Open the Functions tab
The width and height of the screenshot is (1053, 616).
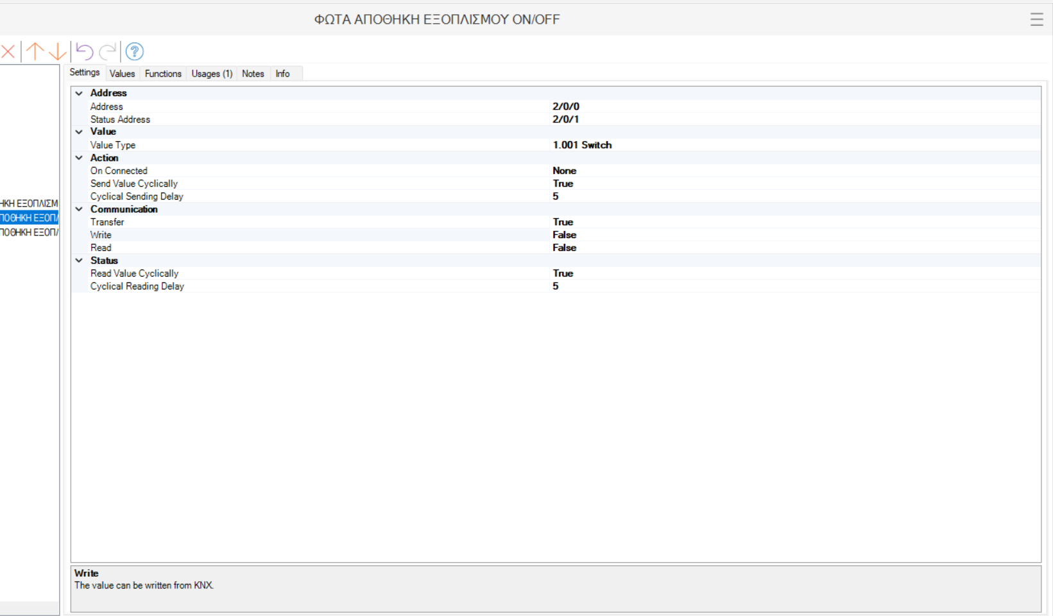163,74
